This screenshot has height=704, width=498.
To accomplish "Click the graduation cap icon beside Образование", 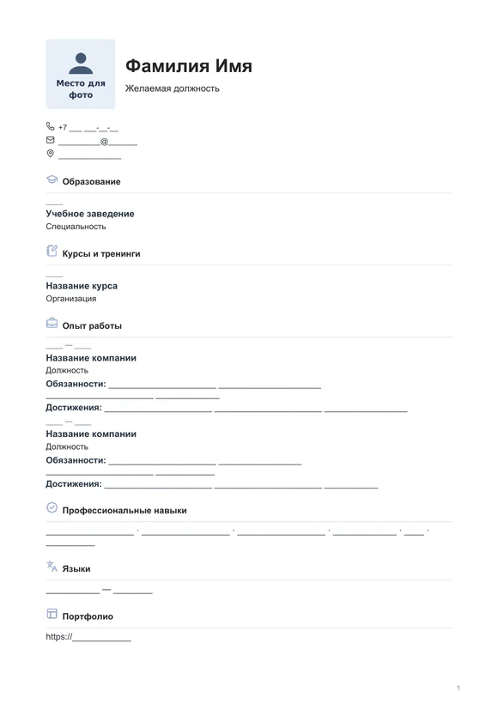I will (x=52, y=179).
